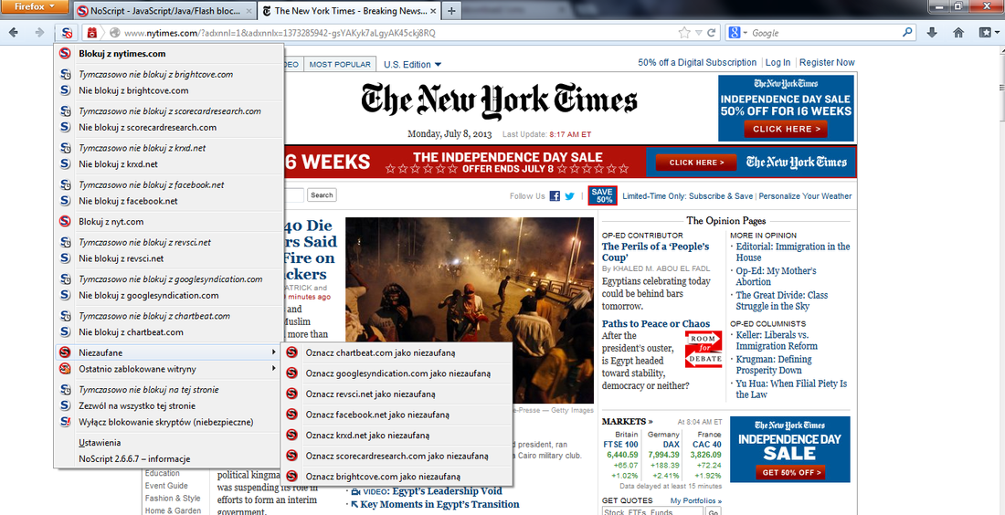This screenshot has height=515, width=1005.
Task: Close the New York Times tab
Action: (433, 11)
